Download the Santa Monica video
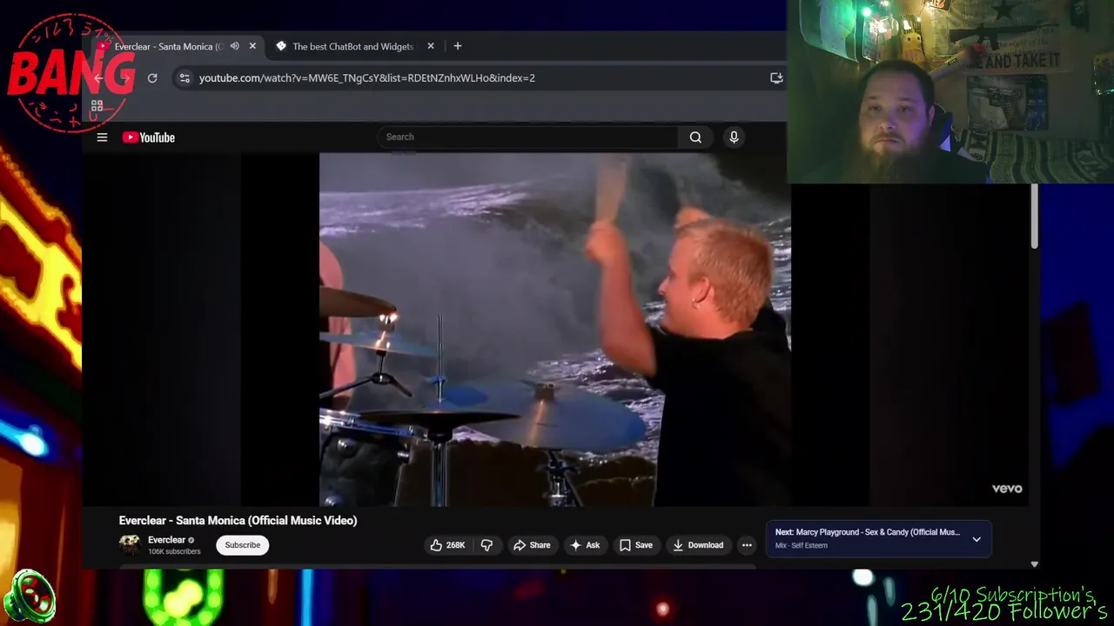Viewport: 1114px width, 626px height. click(x=698, y=545)
